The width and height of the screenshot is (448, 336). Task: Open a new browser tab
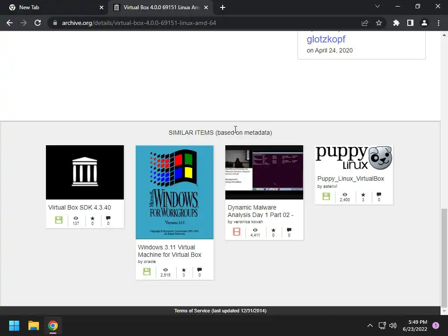tap(223, 7)
